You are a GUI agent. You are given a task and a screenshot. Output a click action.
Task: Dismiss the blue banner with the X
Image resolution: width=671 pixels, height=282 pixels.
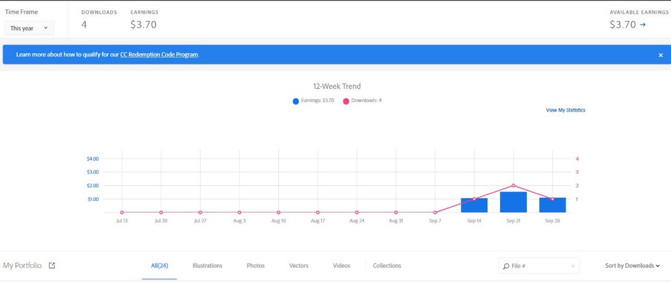pos(661,55)
